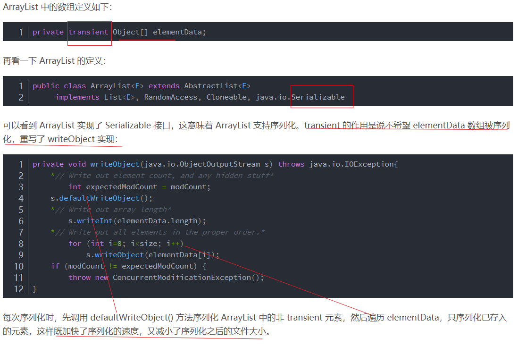Click the comment 'Write out all elements in the proper order.'

164,232
